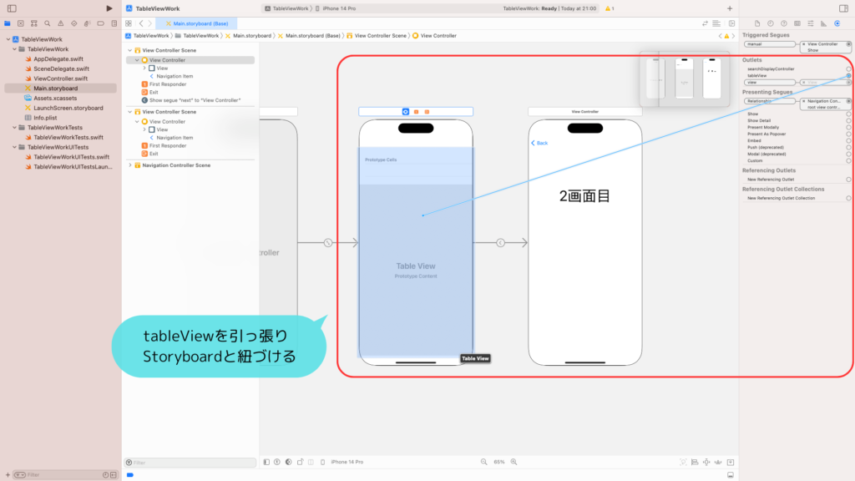Add an editor on the right
This screenshot has width=855, height=481.
[x=731, y=23]
